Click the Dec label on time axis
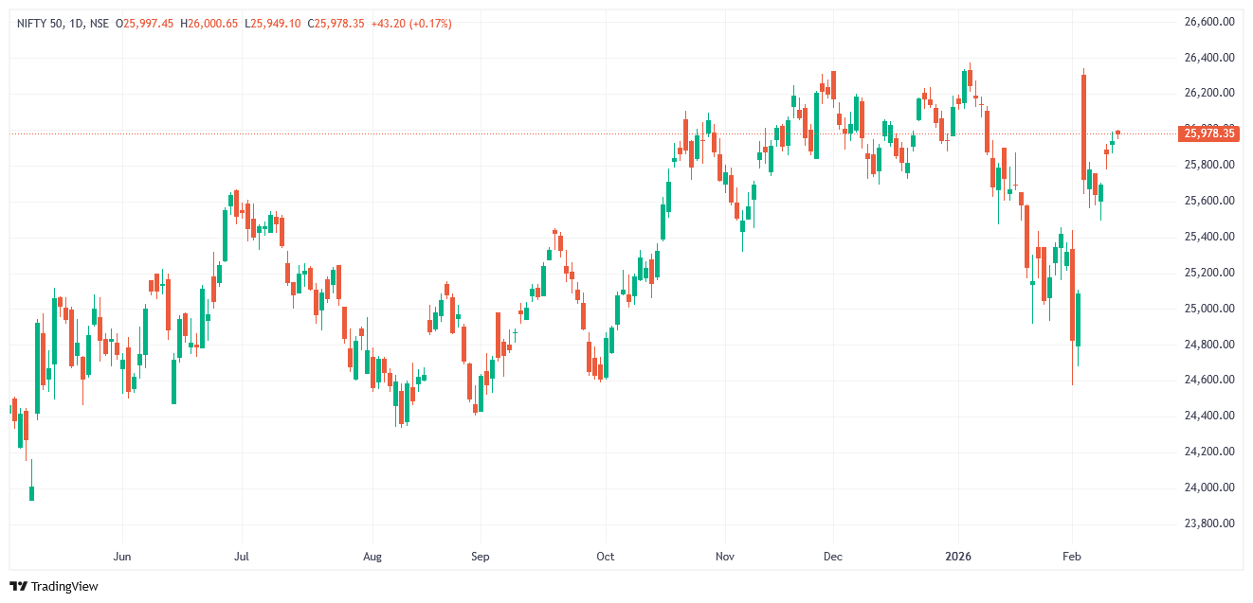The width and height of the screenshot is (1253, 603). point(833,557)
